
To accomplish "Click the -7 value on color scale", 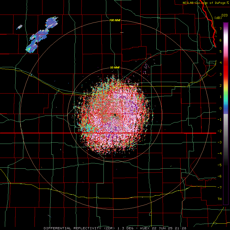I will click(x=220, y=188).
